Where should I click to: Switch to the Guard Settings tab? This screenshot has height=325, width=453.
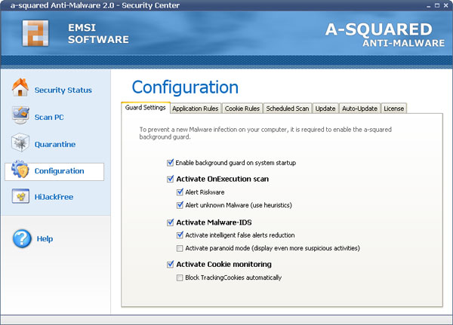click(x=145, y=108)
